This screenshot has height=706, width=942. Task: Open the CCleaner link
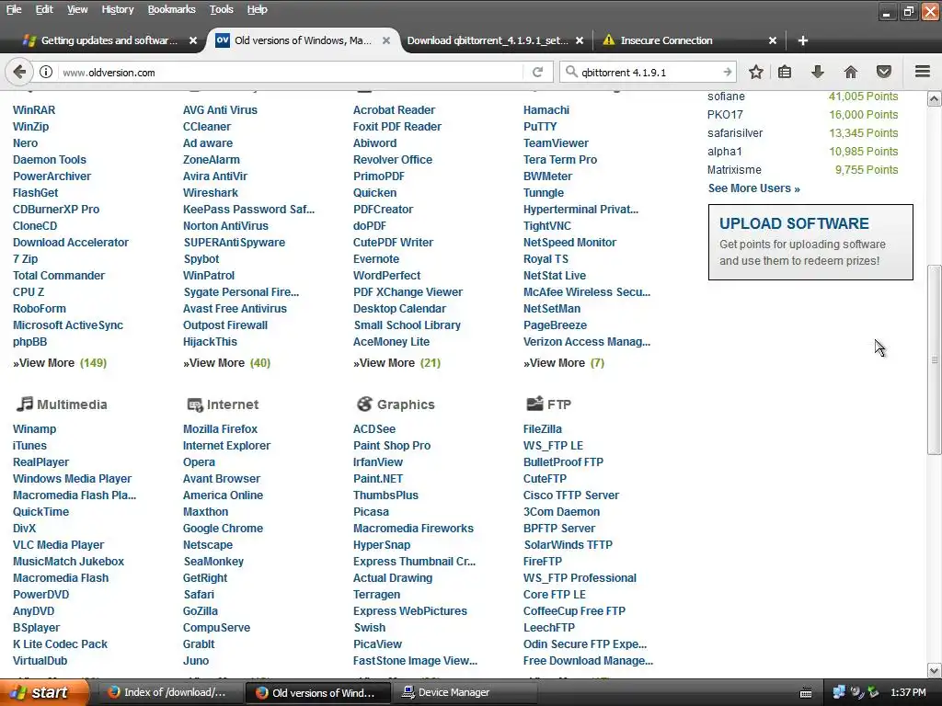[x=207, y=127]
